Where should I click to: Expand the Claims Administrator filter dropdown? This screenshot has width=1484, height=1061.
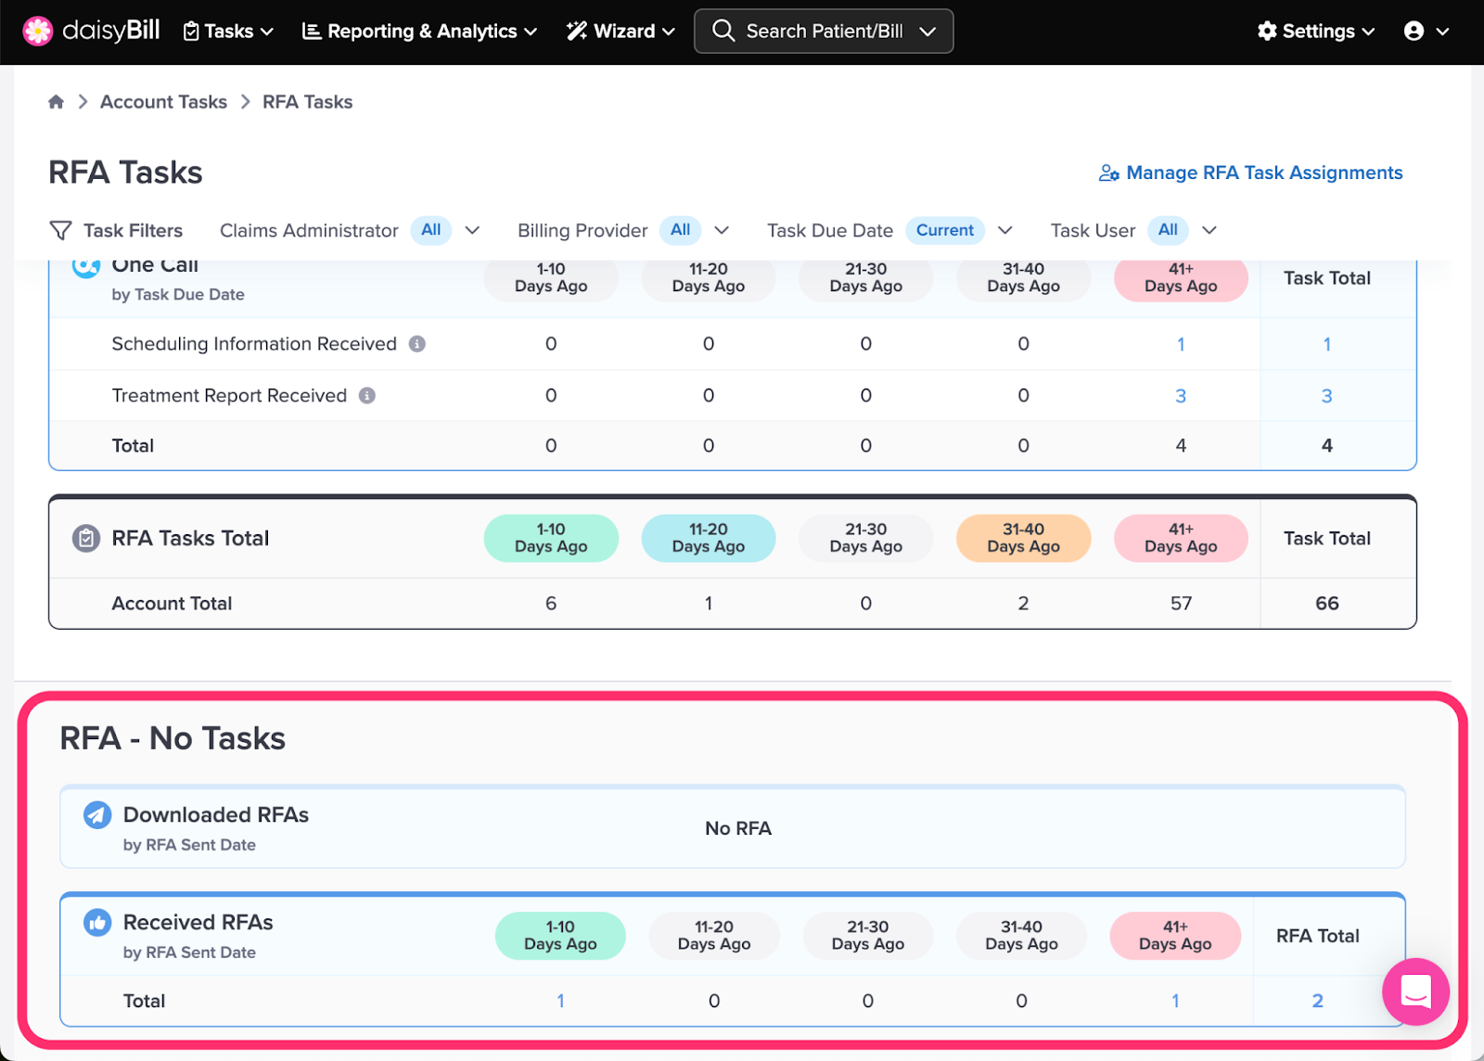(x=472, y=230)
